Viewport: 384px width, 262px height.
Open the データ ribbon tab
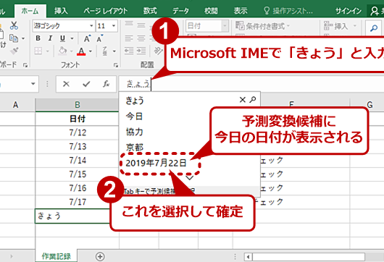pyautogui.click(x=180, y=11)
